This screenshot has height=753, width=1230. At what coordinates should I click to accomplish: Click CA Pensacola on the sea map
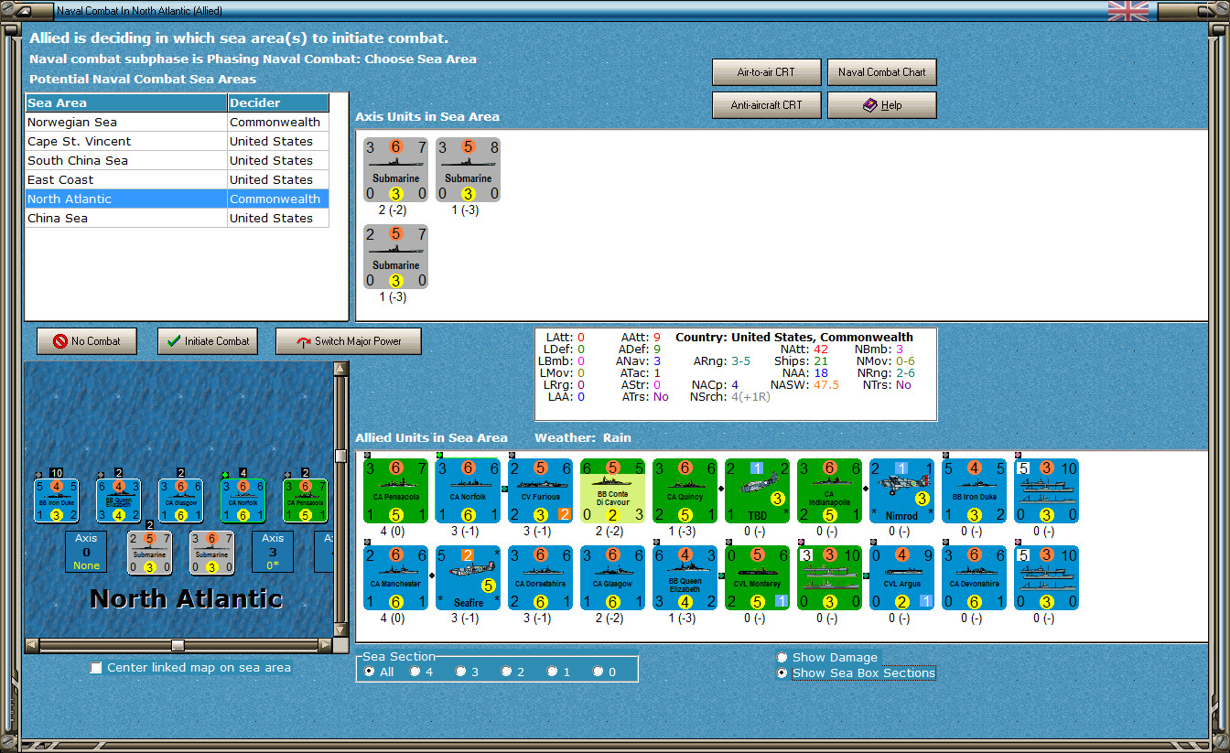pos(306,500)
